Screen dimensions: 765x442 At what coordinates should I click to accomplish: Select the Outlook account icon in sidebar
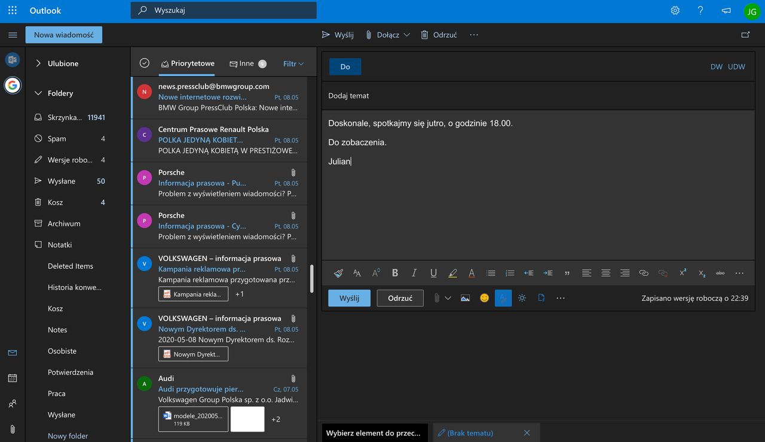click(13, 60)
